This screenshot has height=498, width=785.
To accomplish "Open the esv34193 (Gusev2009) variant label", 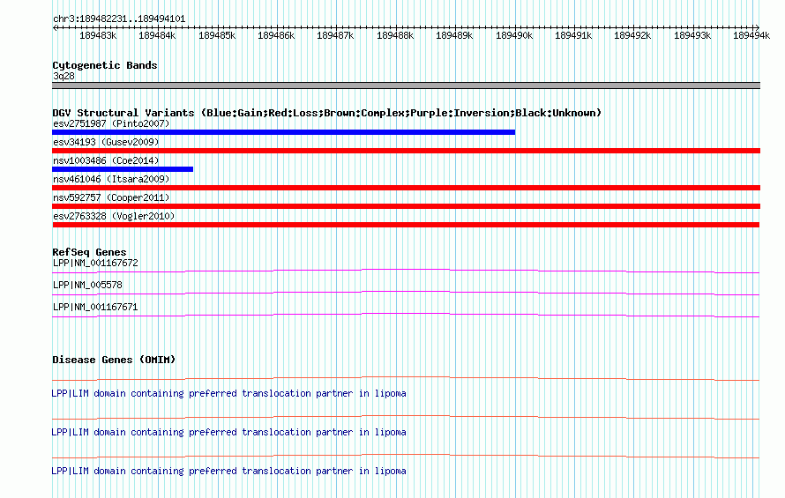I will click(106, 142).
